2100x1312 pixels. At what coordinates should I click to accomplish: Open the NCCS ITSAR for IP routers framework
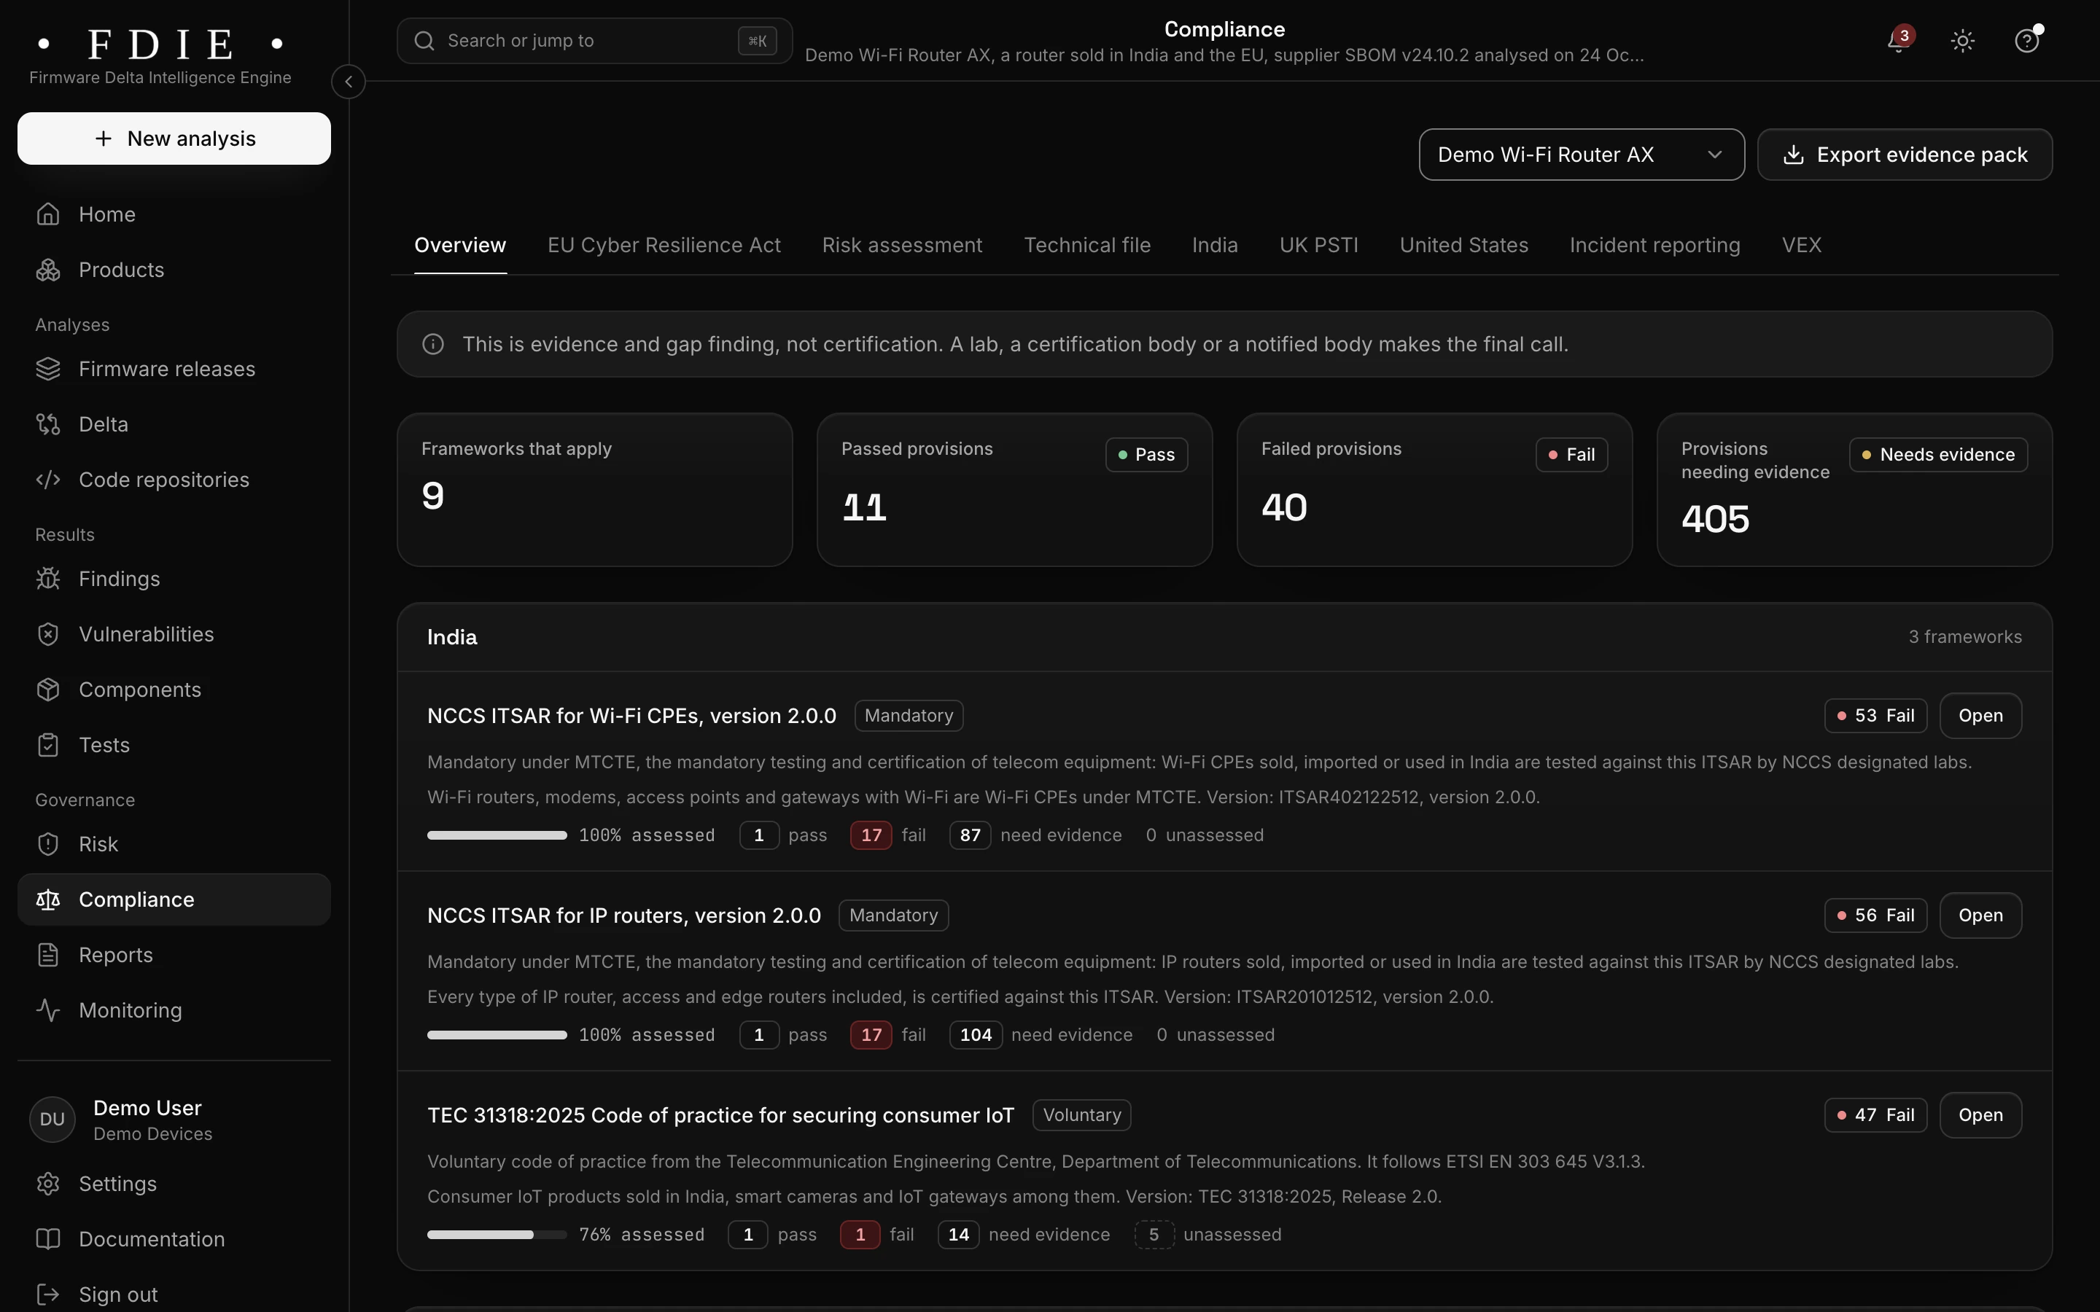tap(1980, 915)
